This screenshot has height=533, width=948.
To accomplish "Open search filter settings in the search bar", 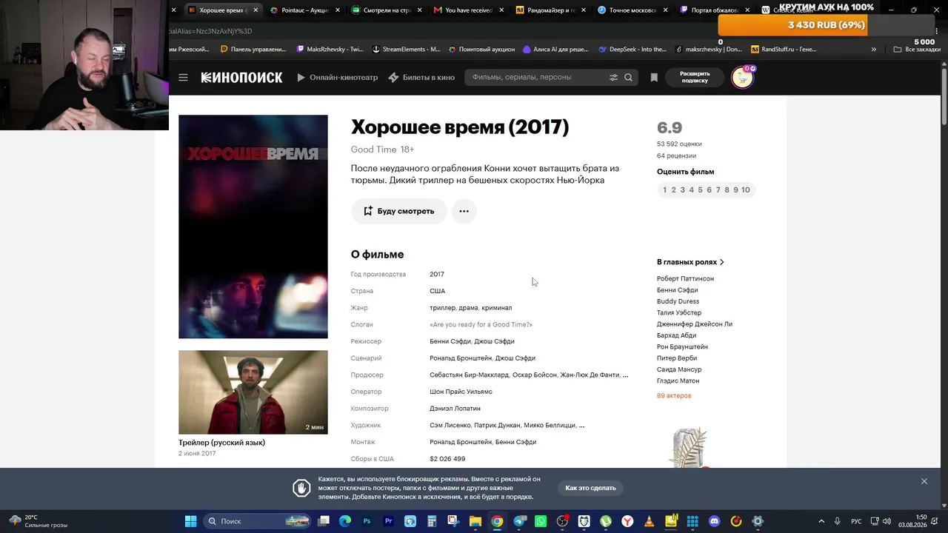I will click(613, 78).
